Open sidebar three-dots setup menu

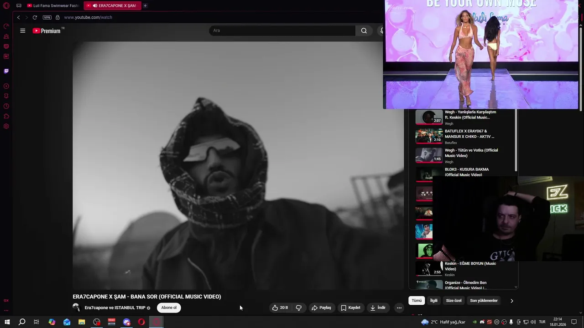click(x=6, y=310)
